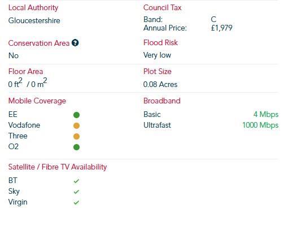
Task: Click EE green coverage dot
Action: point(76,115)
